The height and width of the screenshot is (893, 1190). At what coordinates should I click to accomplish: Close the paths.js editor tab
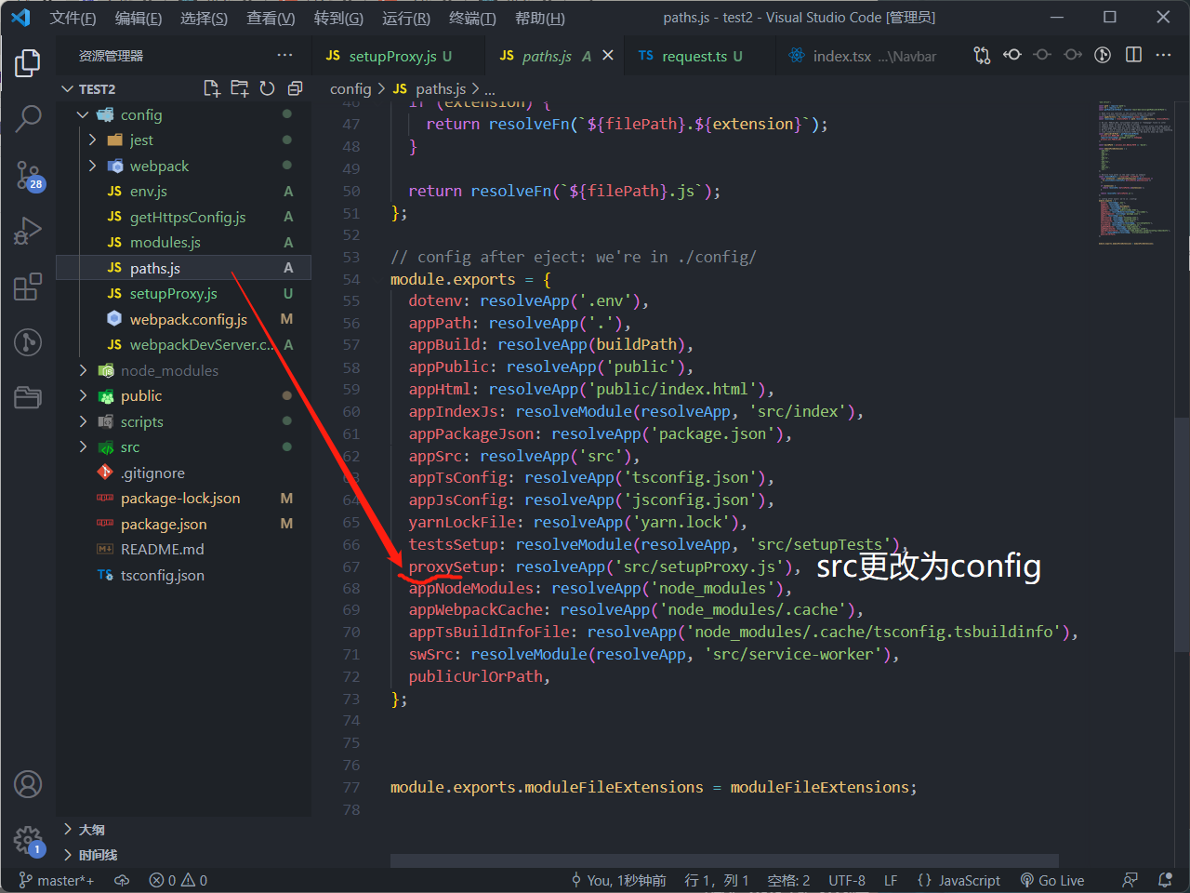coord(608,56)
